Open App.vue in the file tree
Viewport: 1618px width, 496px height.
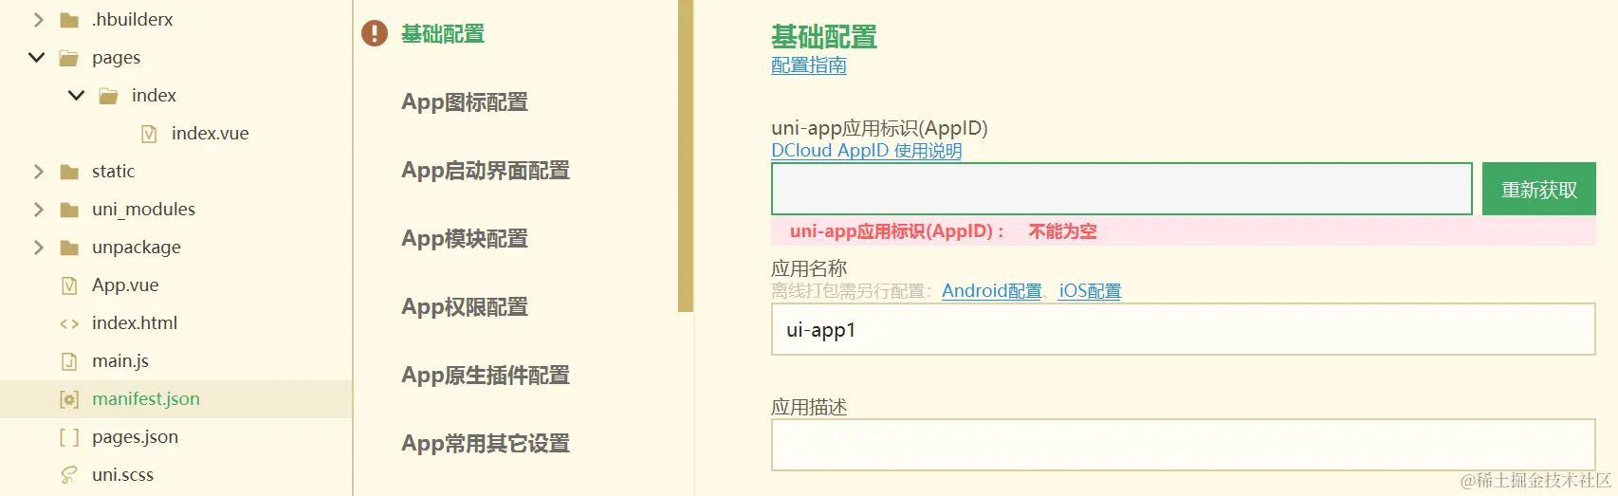[x=125, y=285]
